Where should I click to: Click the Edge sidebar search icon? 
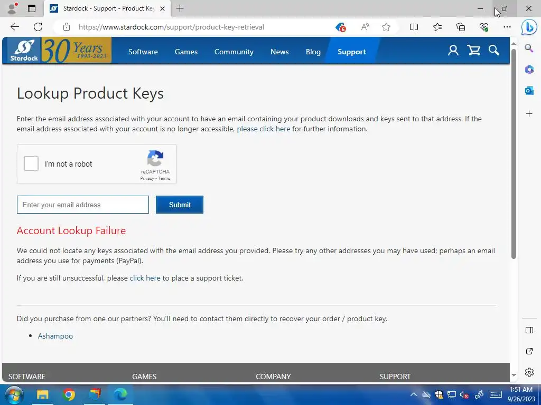pyautogui.click(x=529, y=48)
